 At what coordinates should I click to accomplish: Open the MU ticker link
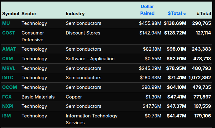(6, 23)
